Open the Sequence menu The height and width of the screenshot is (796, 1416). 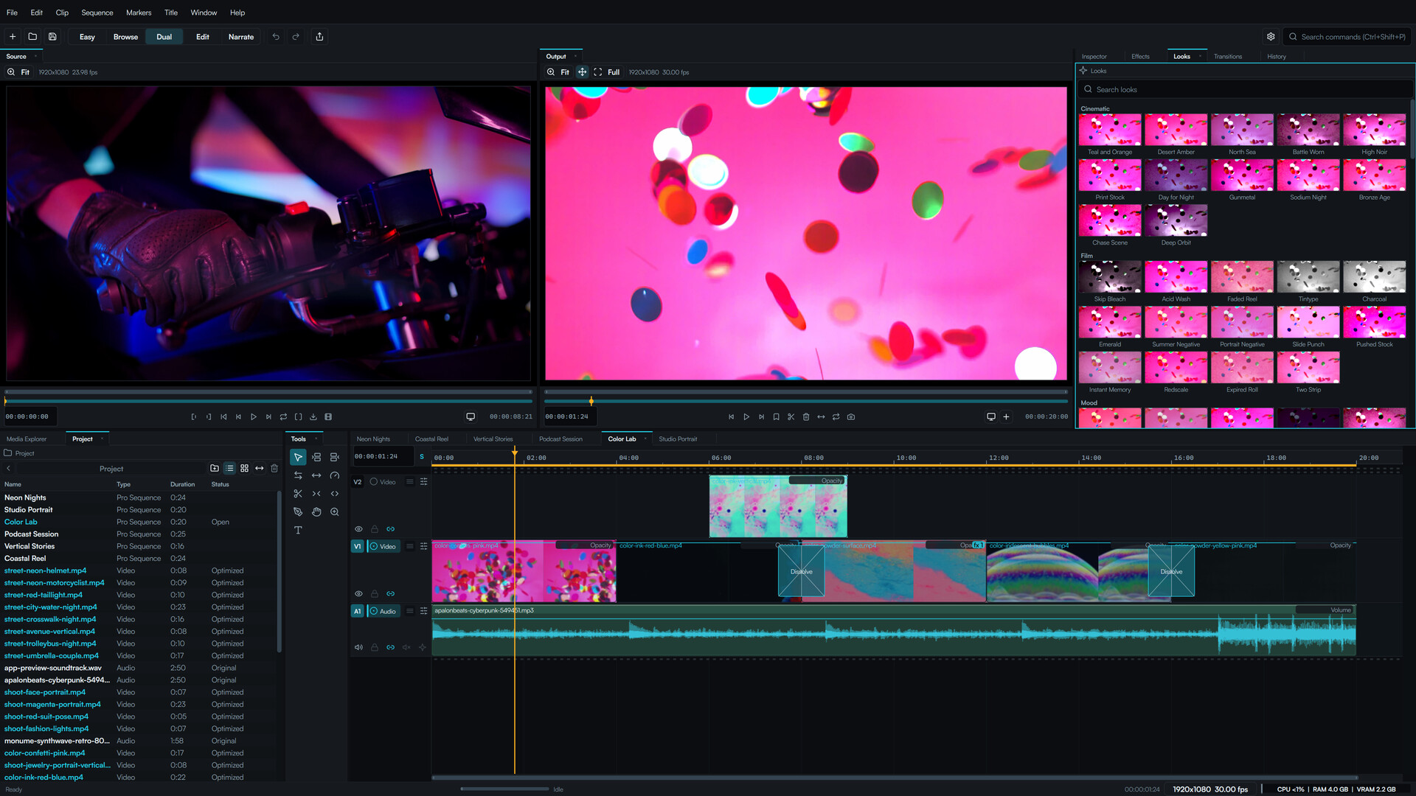[x=97, y=13]
